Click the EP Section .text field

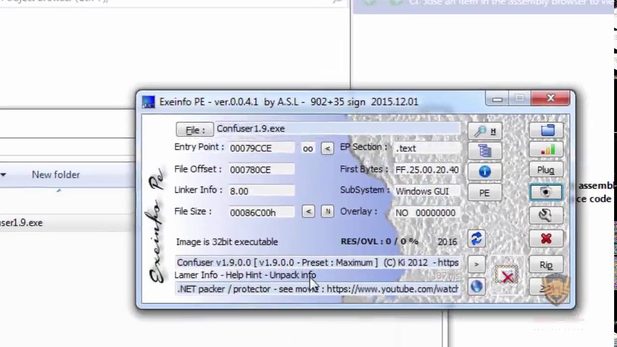tap(427, 148)
